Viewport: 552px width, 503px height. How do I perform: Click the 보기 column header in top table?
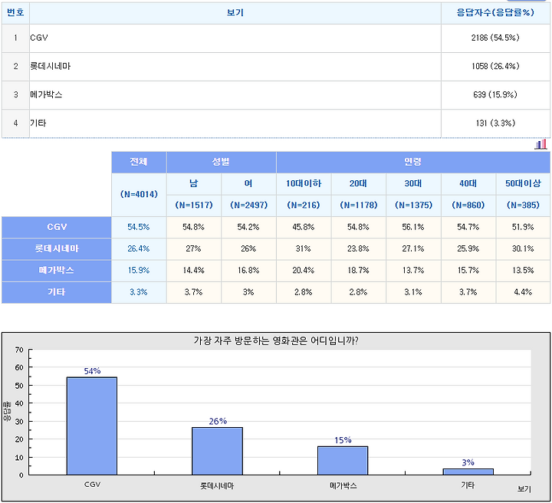(x=235, y=13)
